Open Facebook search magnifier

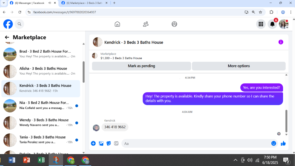[19, 24]
